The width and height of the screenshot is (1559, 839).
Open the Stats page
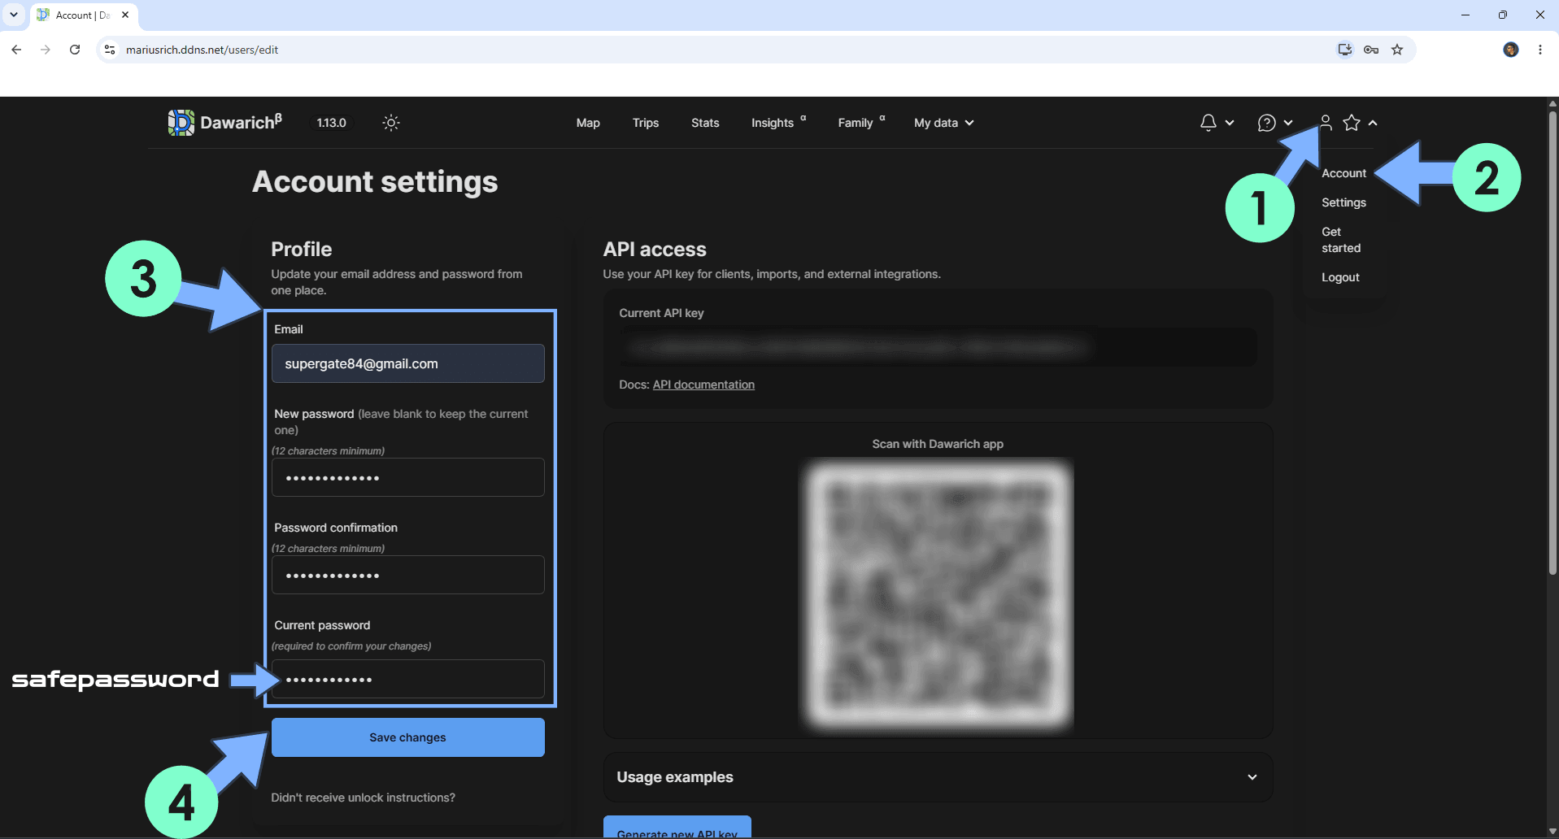pyautogui.click(x=705, y=123)
